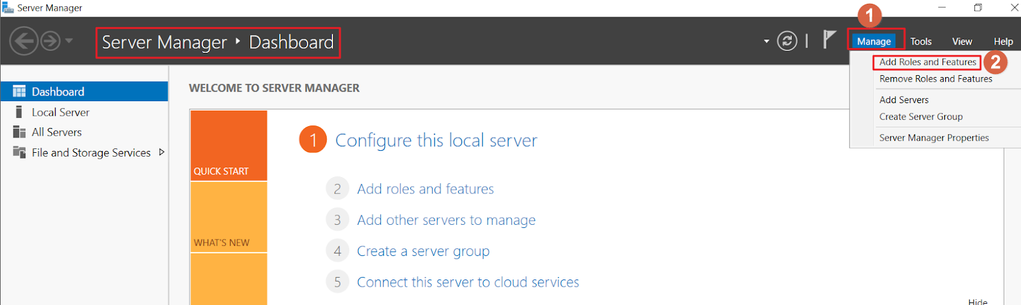Open the navigation history dropdown arrow
The image size is (1021, 305).
pos(69,41)
